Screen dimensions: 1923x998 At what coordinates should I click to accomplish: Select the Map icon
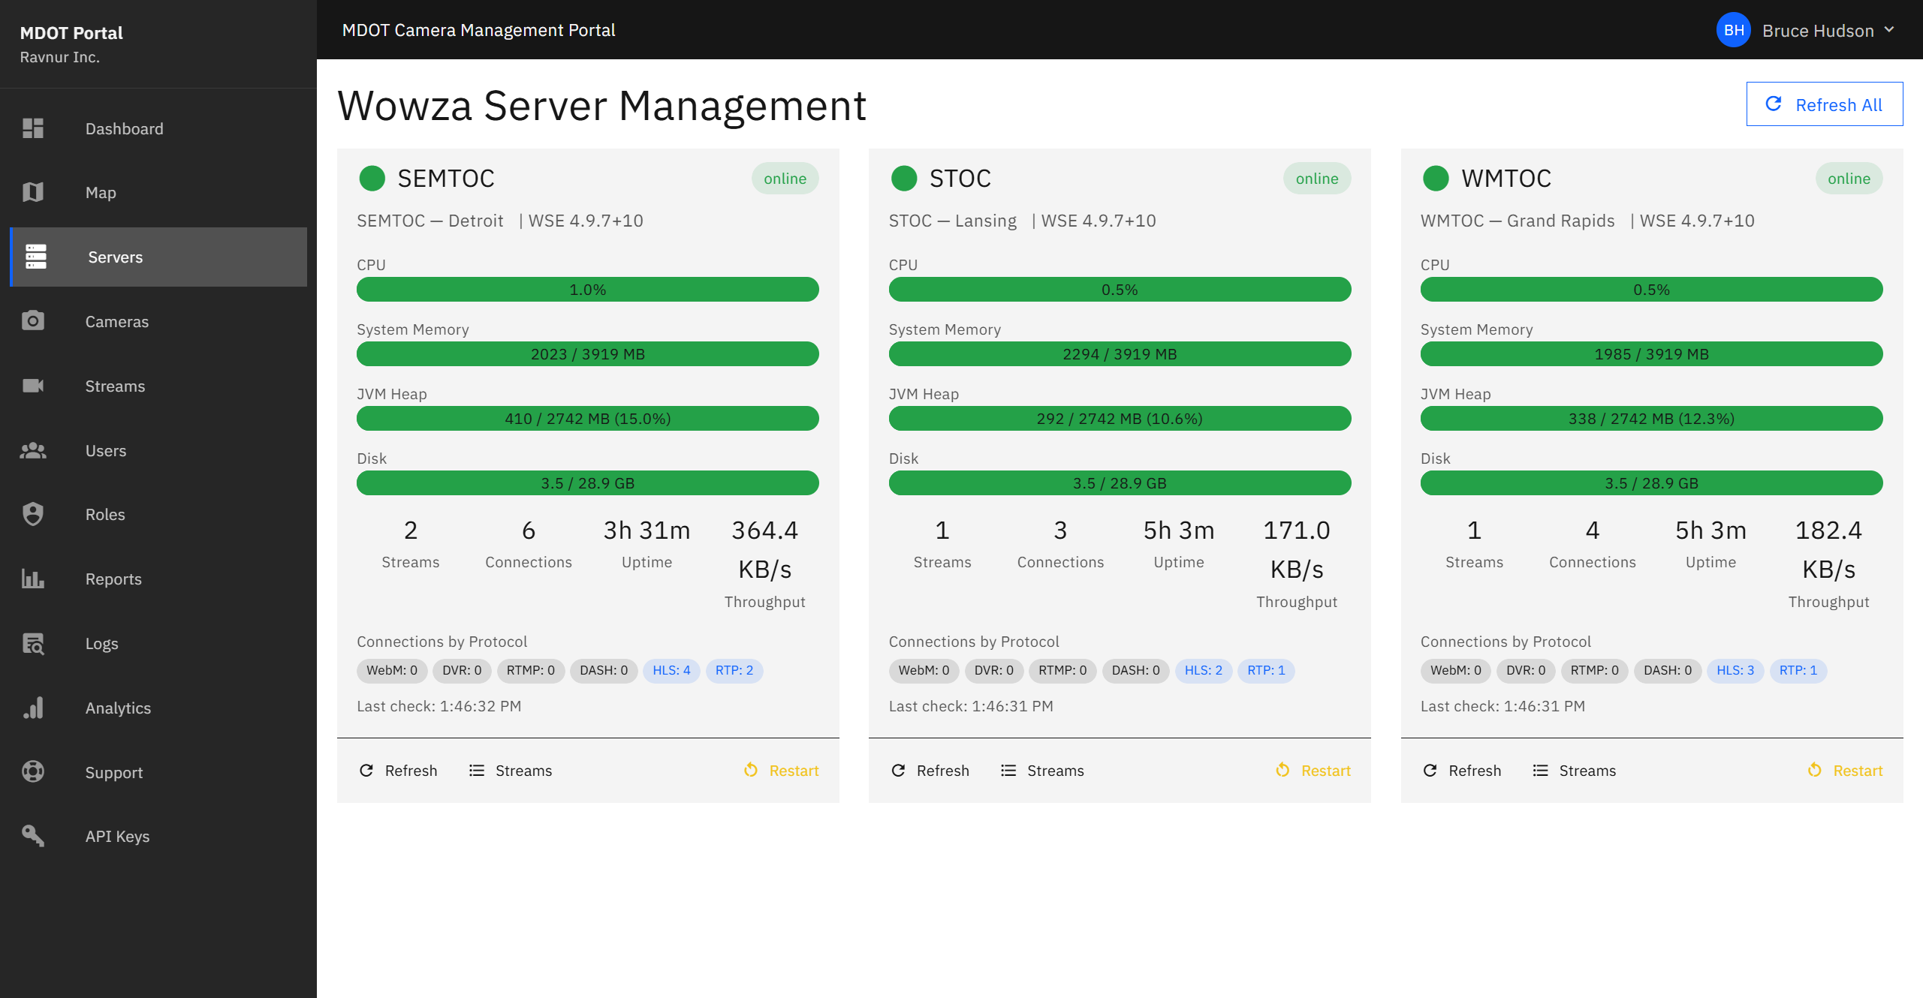(x=34, y=192)
